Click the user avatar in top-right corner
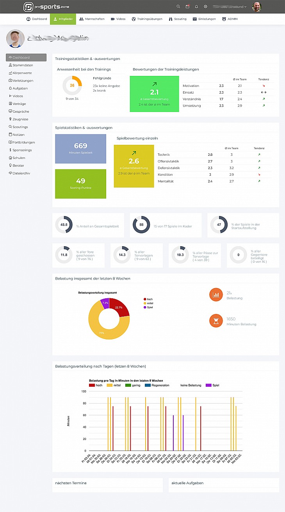Image resolution: width=285 pixels, height=512 pixels. [256, 7]
